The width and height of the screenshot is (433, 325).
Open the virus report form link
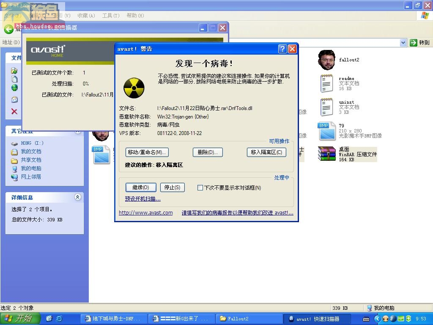click(238, 212)
